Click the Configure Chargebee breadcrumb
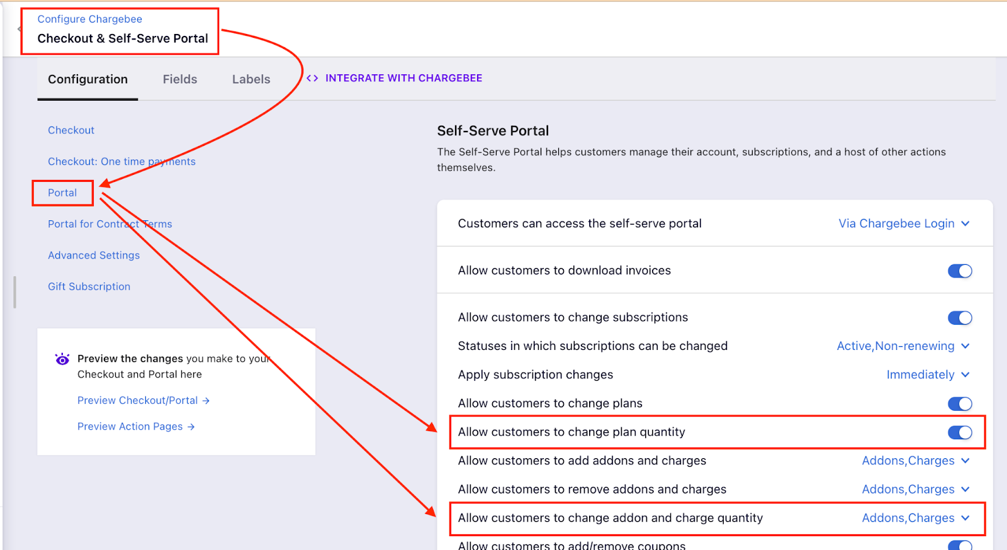Screen dimensions: 1007x550 tap(89, 19)
